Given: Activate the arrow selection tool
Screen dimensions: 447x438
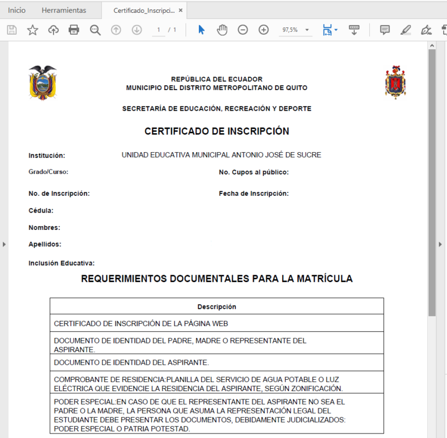Looking at the screenshot, I should click(201, 30).
